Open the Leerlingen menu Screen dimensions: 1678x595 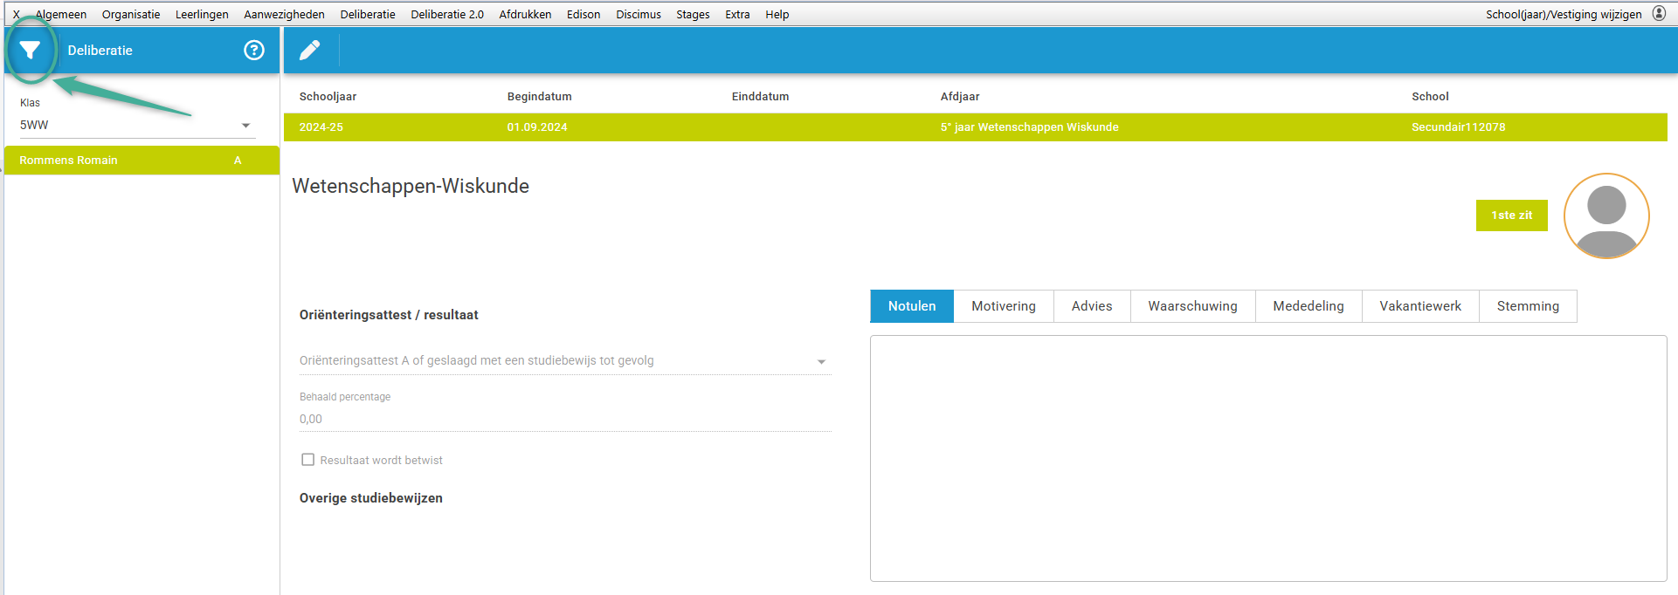point(202,15)
